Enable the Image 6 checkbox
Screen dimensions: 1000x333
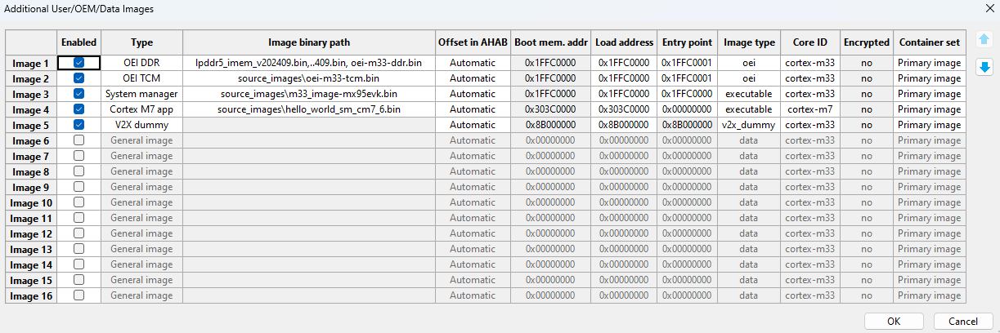click(78, 140)
